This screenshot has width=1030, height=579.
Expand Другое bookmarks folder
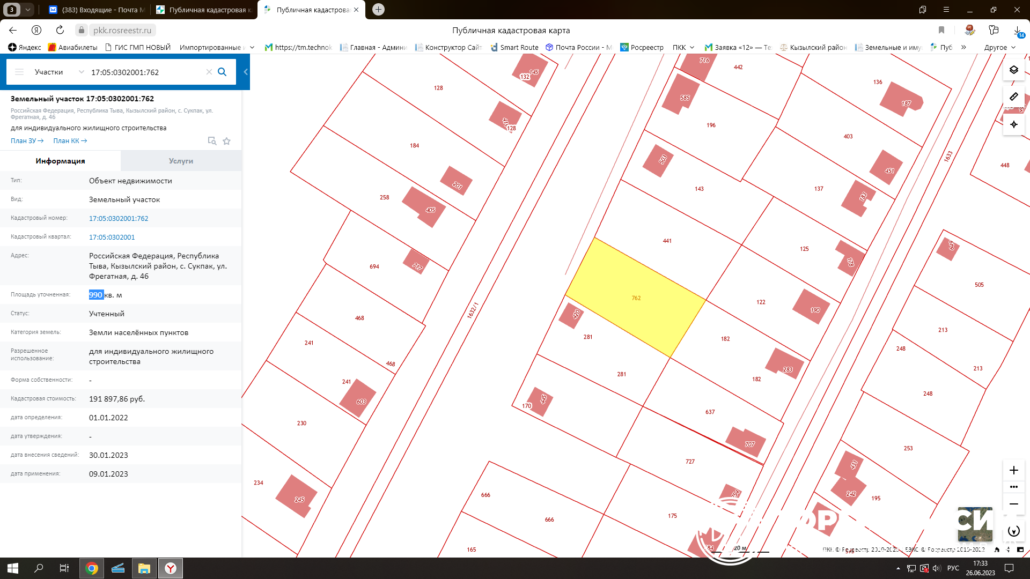point(1000,47)
